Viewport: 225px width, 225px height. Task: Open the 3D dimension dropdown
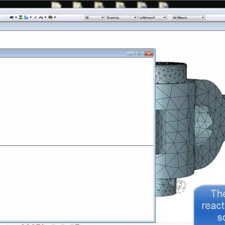point(94,18)
